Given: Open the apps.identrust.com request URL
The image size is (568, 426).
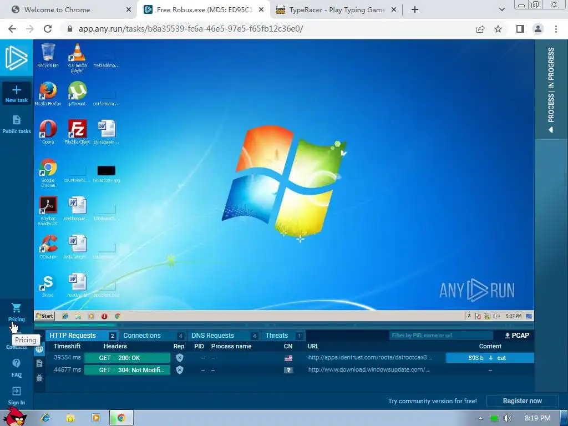Looking at the screenshot, I should [370, 358].
